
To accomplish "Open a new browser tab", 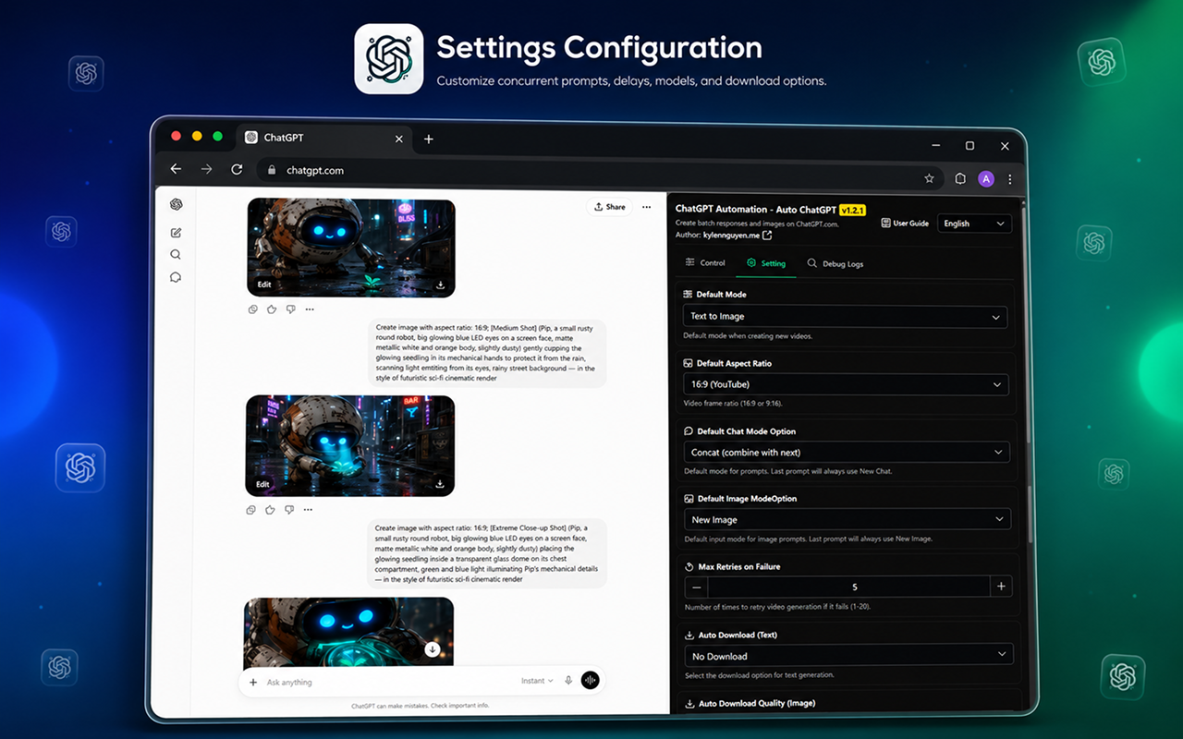I will (429, 139).
